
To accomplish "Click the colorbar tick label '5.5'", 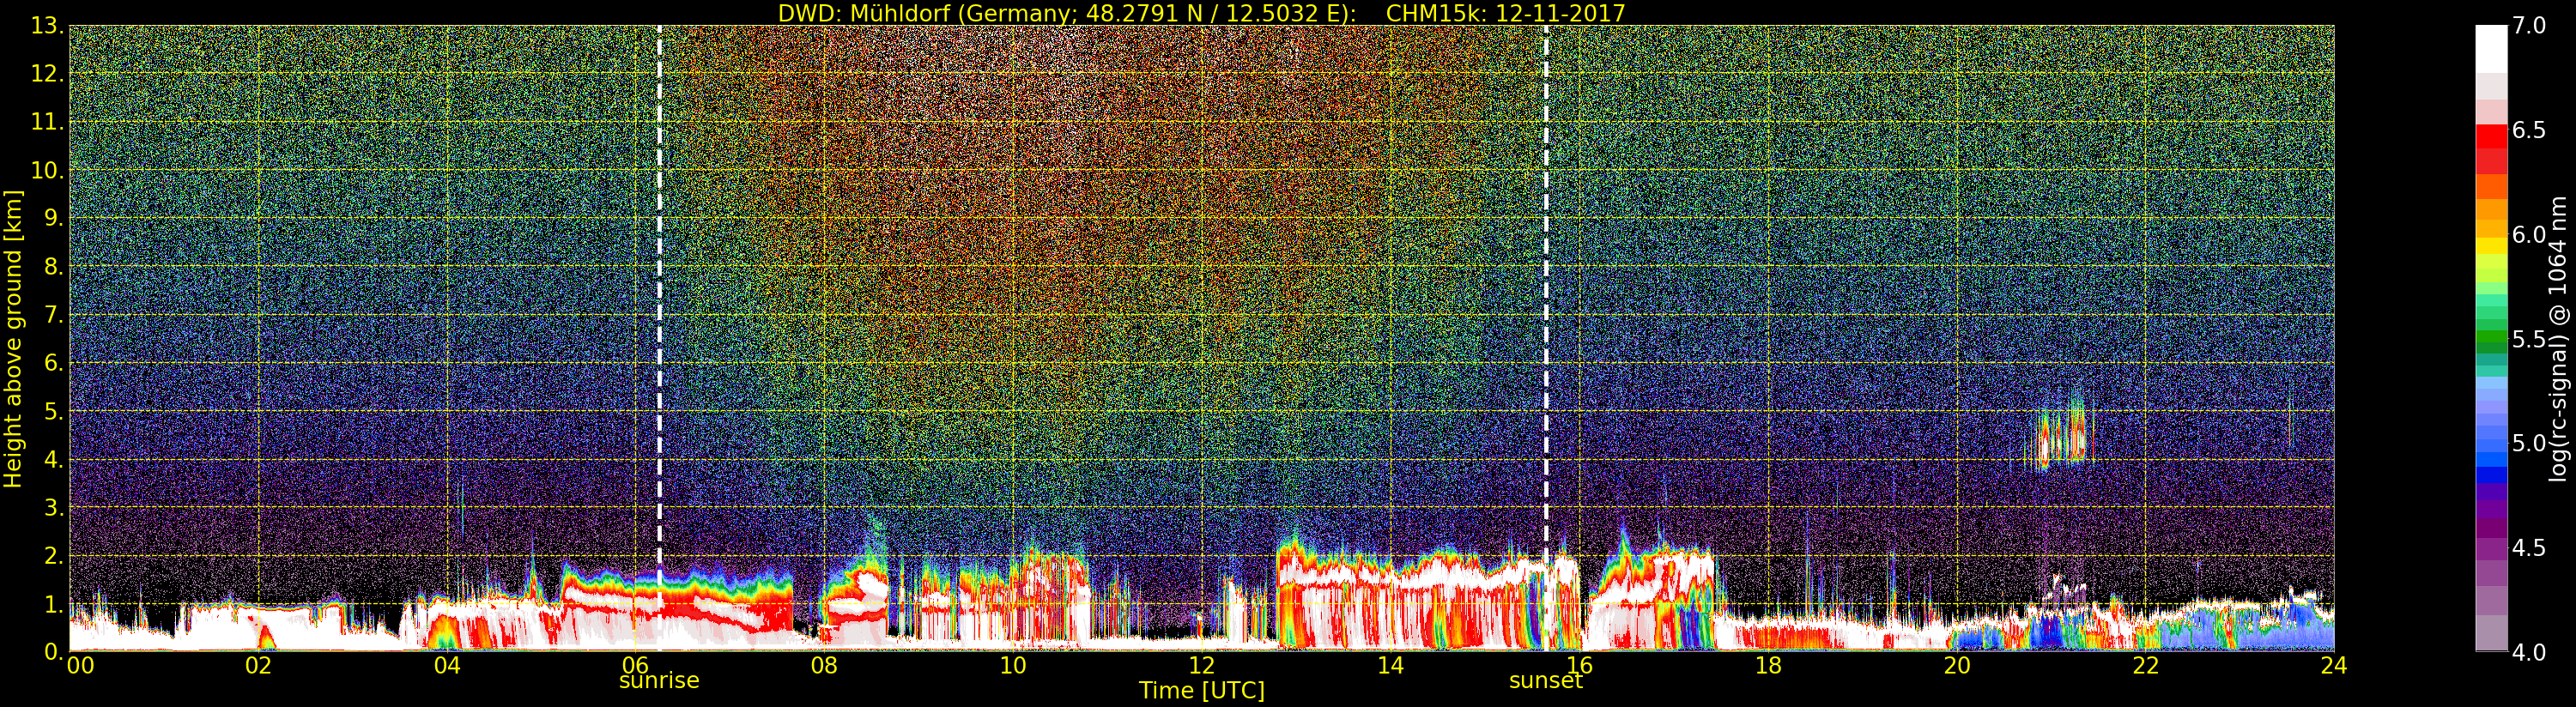I will click(x=2529, y=339).
